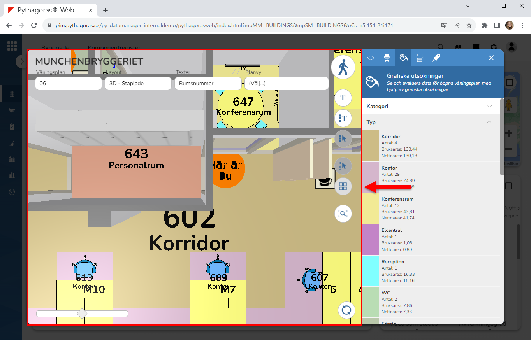
Task: Click the zoom-to-fit magnifier button
Action: tap(343, 214)
